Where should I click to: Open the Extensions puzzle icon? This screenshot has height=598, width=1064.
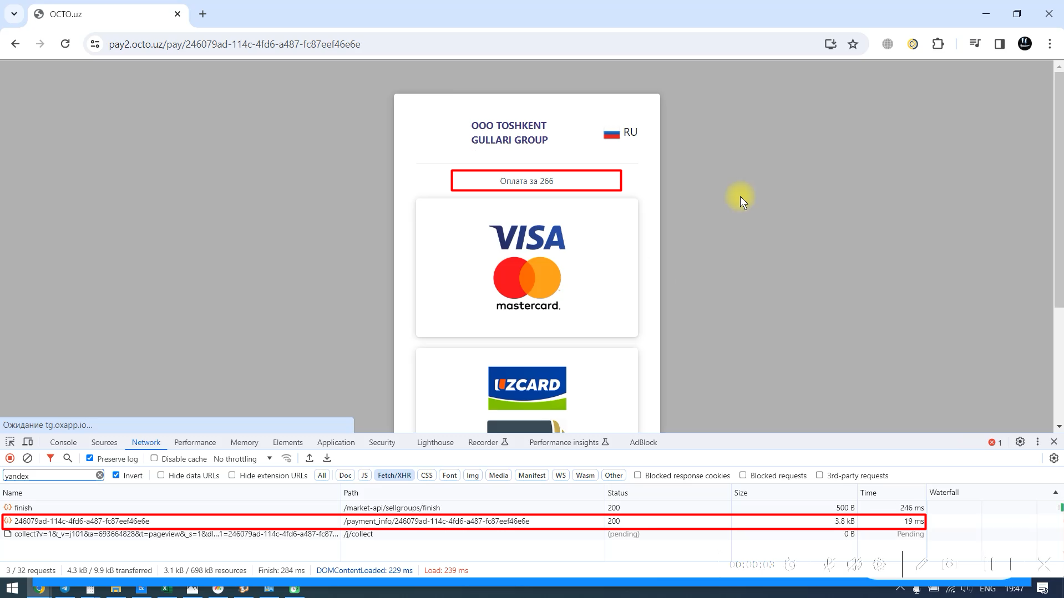click(938, 44)
